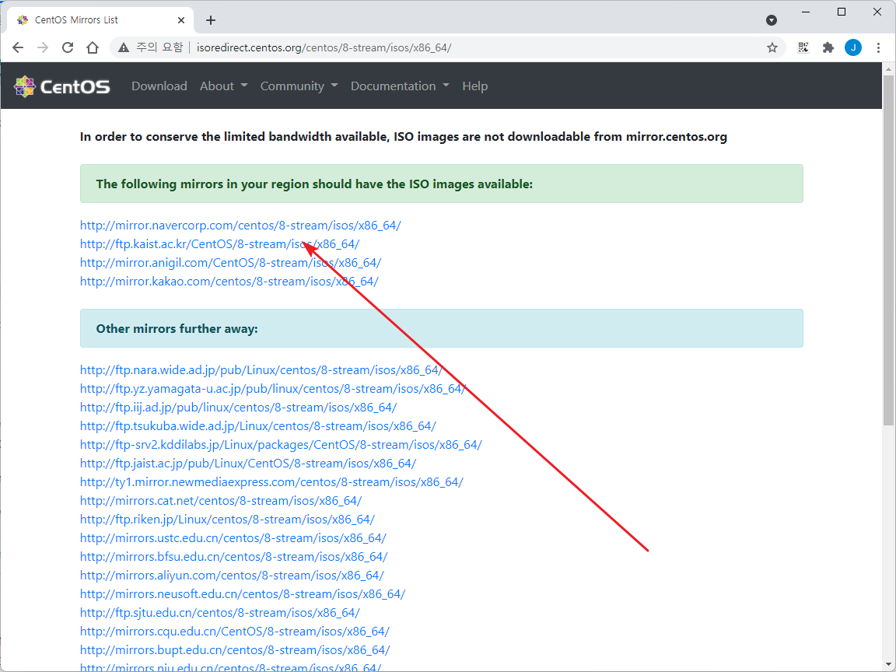
Task: Open the ftp.jaist.ac.jp mirror link
Action: [248, 464]
